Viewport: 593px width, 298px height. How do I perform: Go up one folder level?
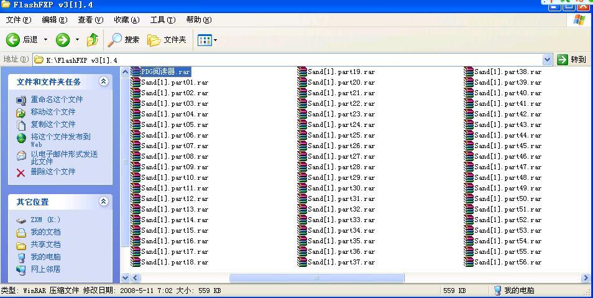93,40
